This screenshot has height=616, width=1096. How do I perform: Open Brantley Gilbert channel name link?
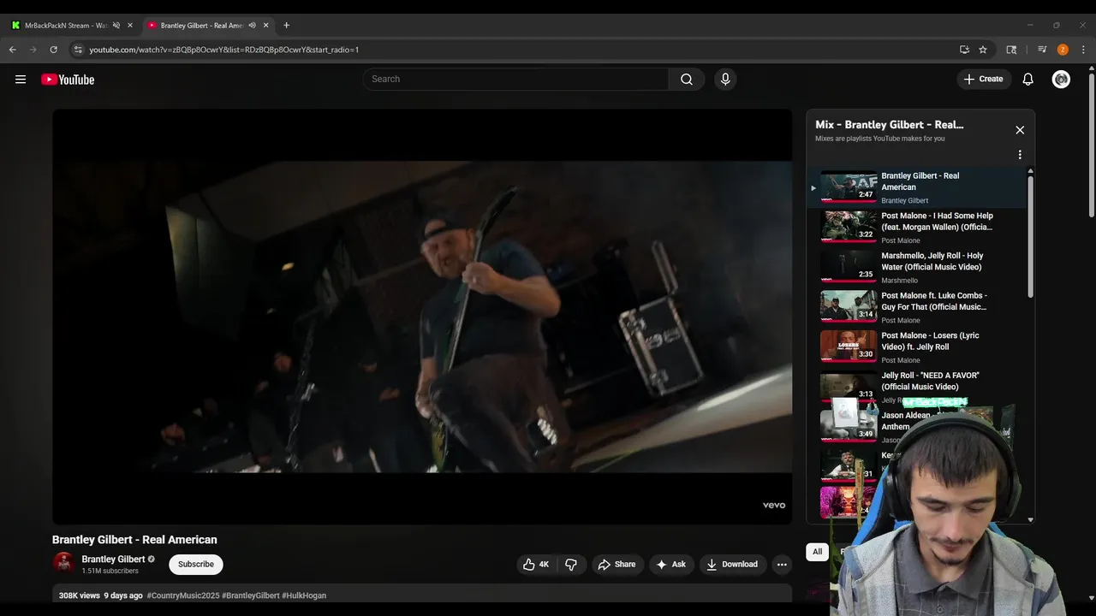coord(113,560)
